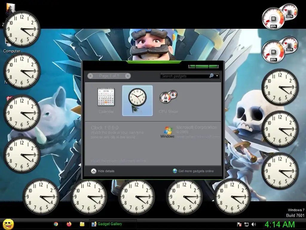Viewport: 306px width, 230px height.
Task: Collapse details with Hide details button
Action: point(103,171)
